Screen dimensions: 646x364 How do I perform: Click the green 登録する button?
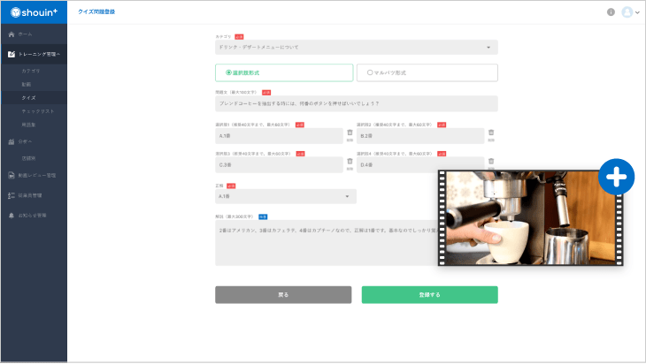point(429,295)
